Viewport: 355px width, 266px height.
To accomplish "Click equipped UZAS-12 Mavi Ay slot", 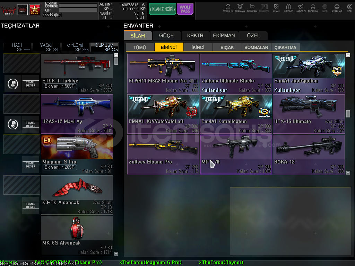I will point(77,114).
